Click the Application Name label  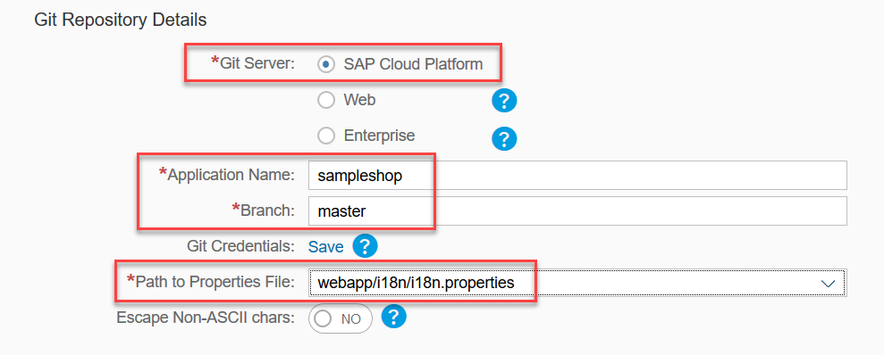pyautogui.click(x=227, y=175)
